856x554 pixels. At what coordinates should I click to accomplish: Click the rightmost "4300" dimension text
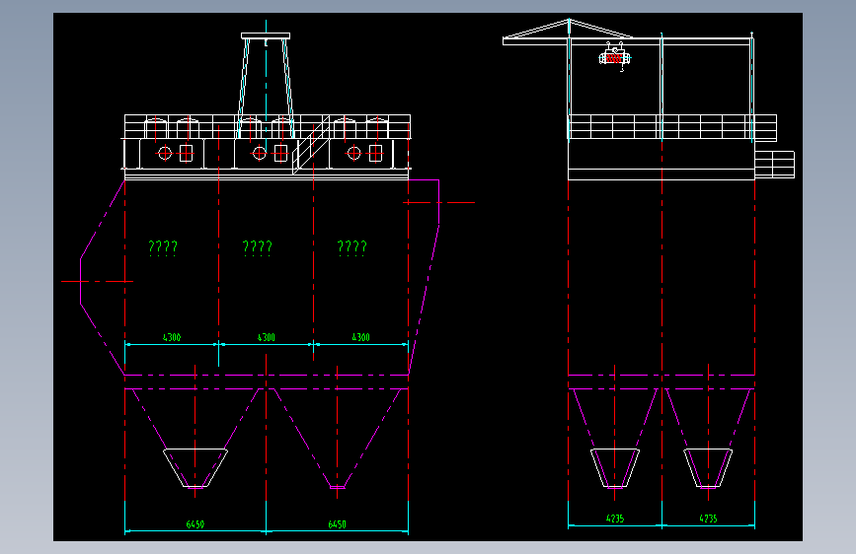pyautogui.click(x=360, y=337)
